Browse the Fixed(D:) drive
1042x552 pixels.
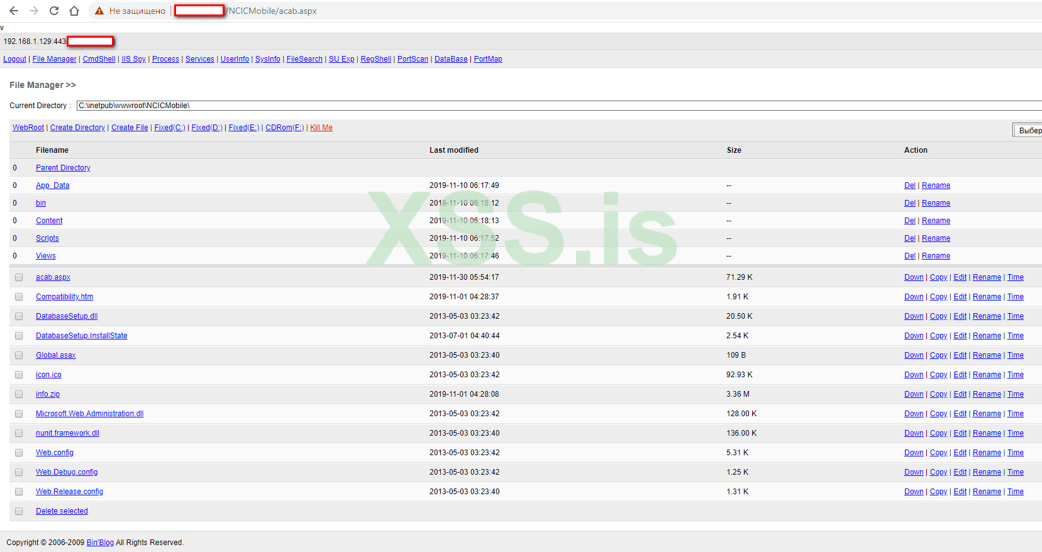(207, 128)
